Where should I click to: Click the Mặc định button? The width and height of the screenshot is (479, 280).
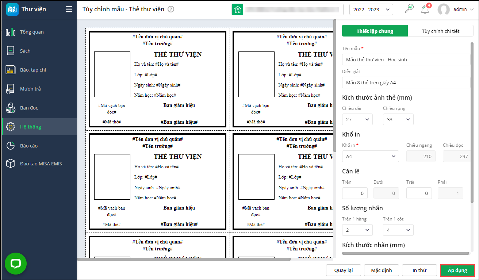coord(382,270)
